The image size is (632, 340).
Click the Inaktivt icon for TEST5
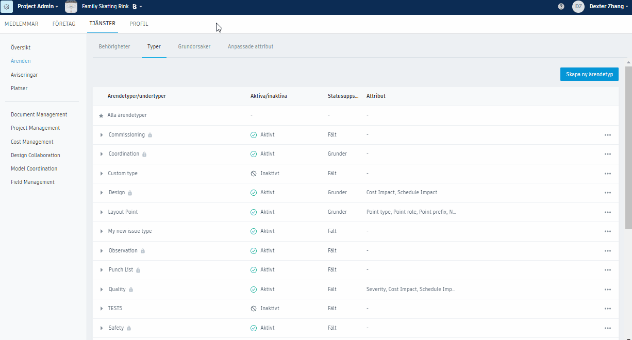[254, 309]
